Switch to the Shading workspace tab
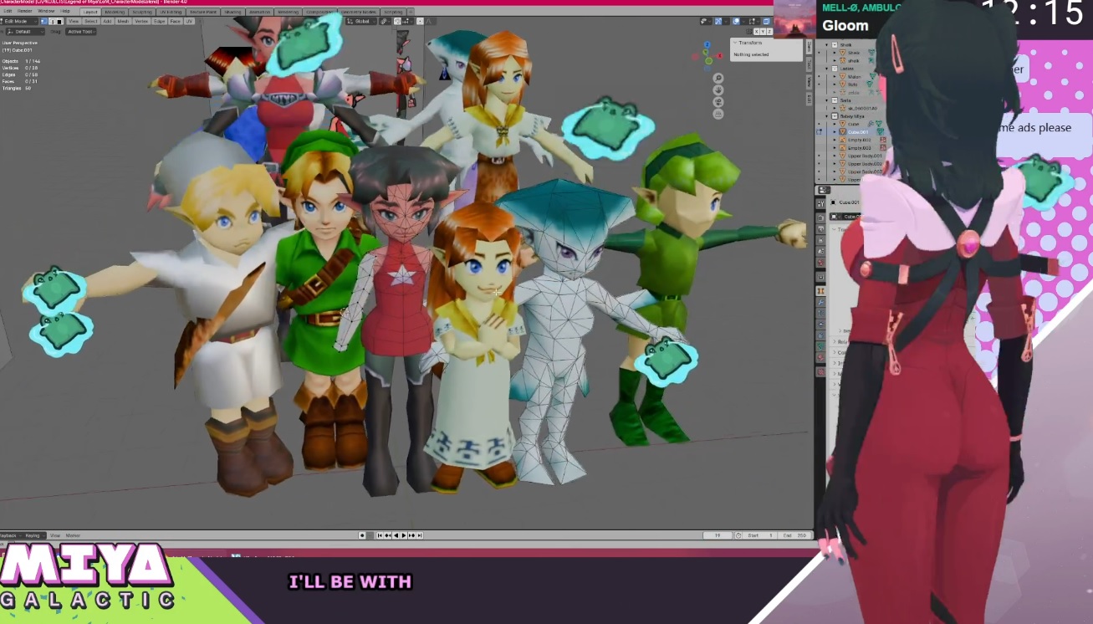Viewport: 1093px width, 624px height. (232, 12)
